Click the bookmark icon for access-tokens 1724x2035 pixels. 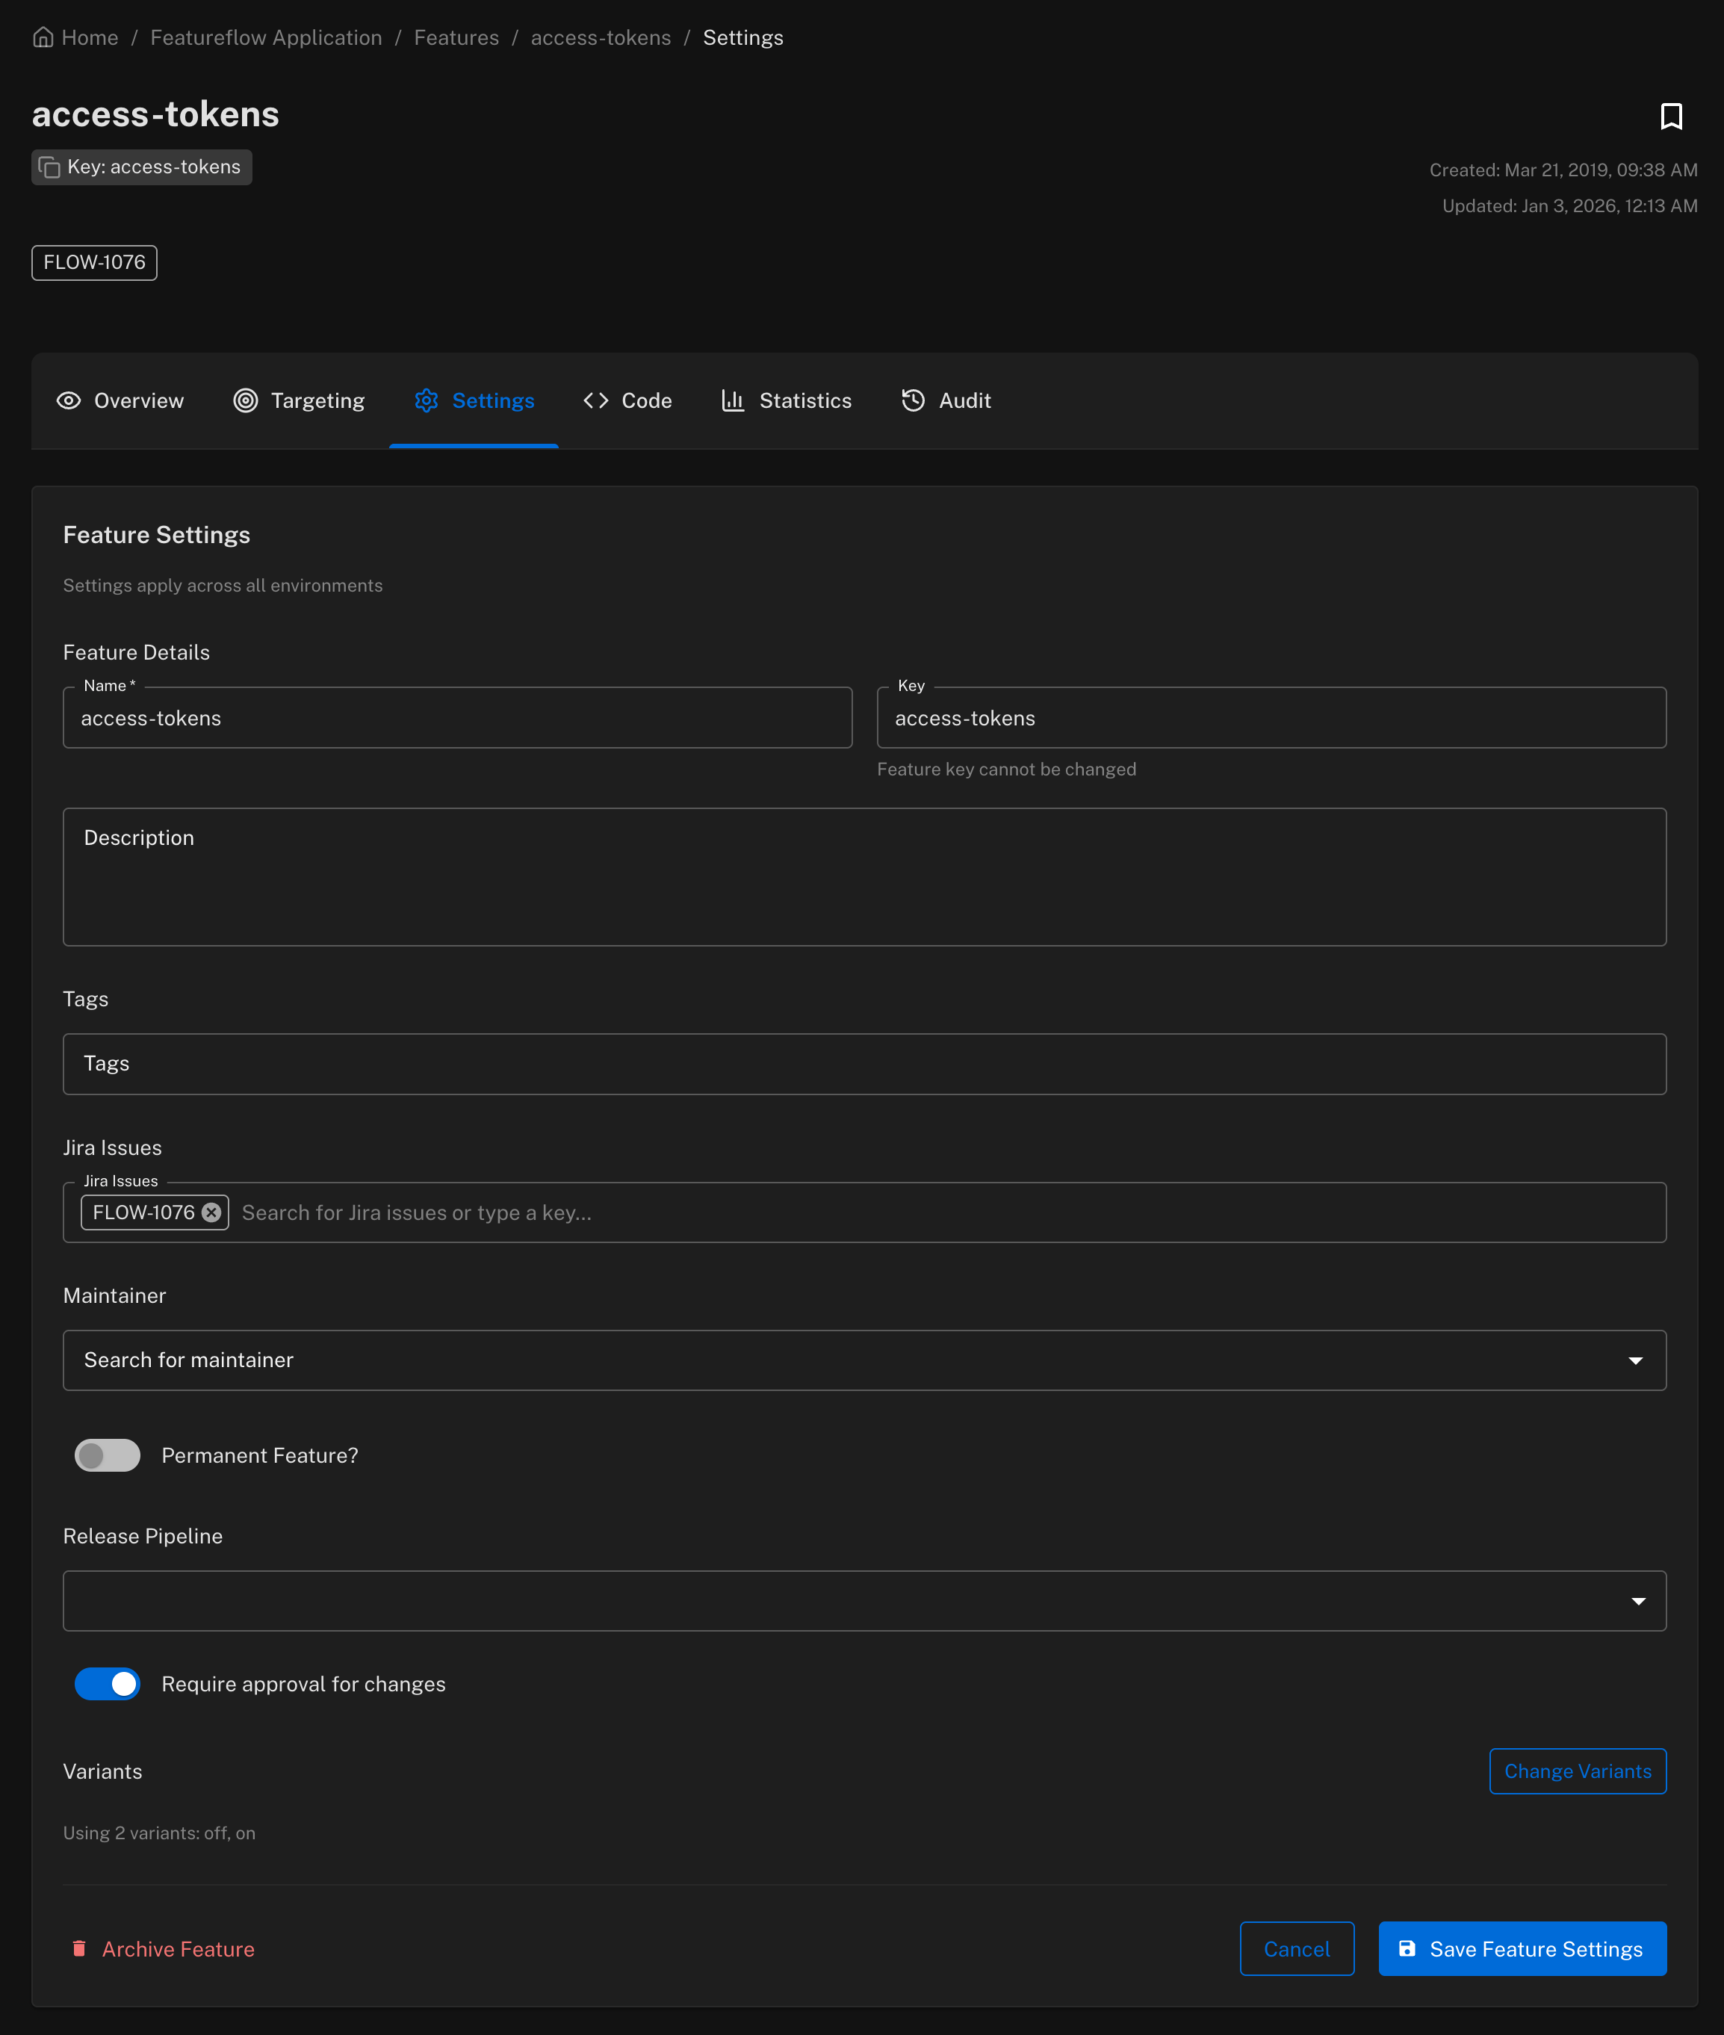(1670, 117)
